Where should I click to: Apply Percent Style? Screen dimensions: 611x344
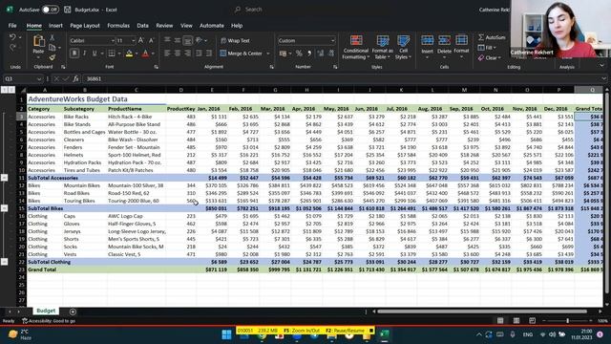pyautogui.click(x=299, y=54)
